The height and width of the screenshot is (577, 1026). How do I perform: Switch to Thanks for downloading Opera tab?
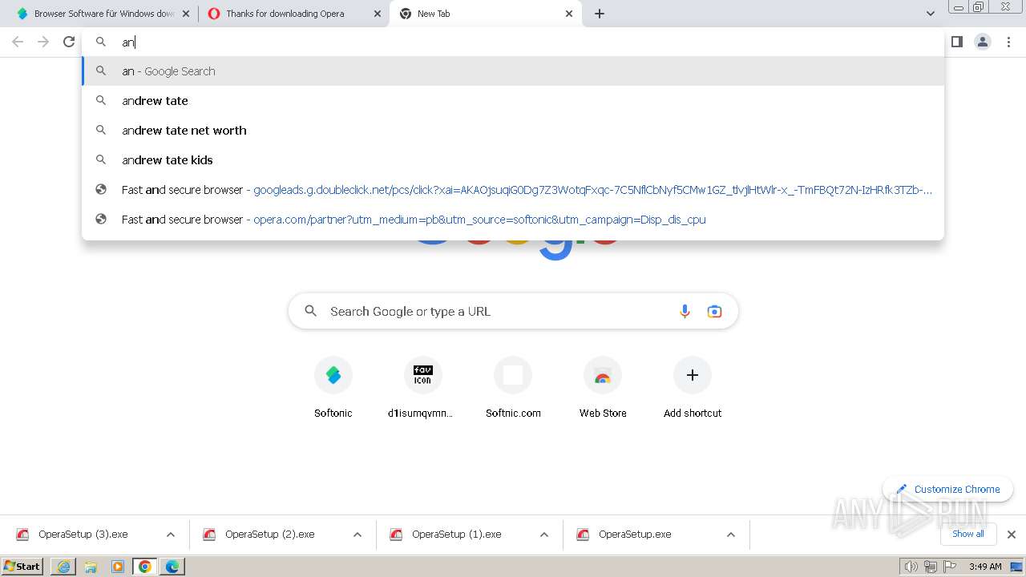293,14
